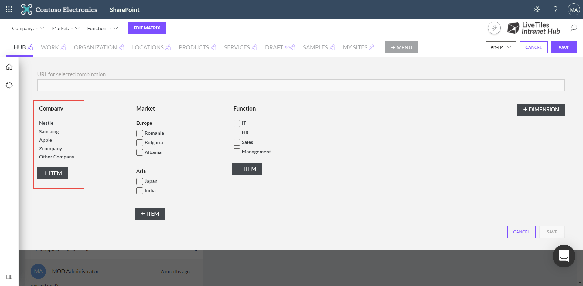Click audience icon next to ORGANIZATION
This screenshot has width=583, height=286.
click(x=122, y=47)
